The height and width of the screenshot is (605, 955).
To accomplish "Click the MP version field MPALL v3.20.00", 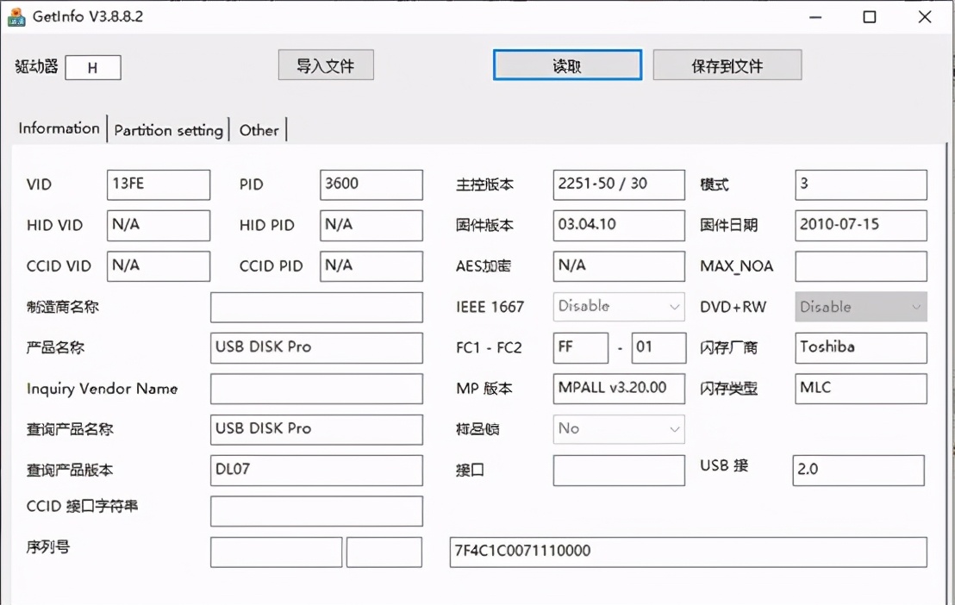I will tap(618, 389).
